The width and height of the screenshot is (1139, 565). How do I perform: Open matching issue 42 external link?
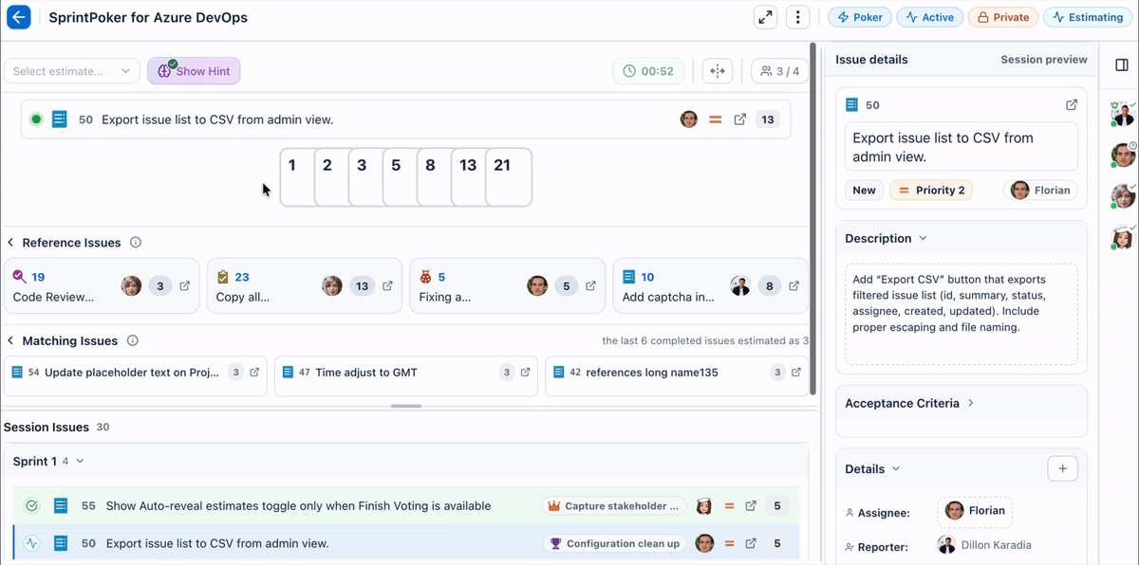click(796, 373)
